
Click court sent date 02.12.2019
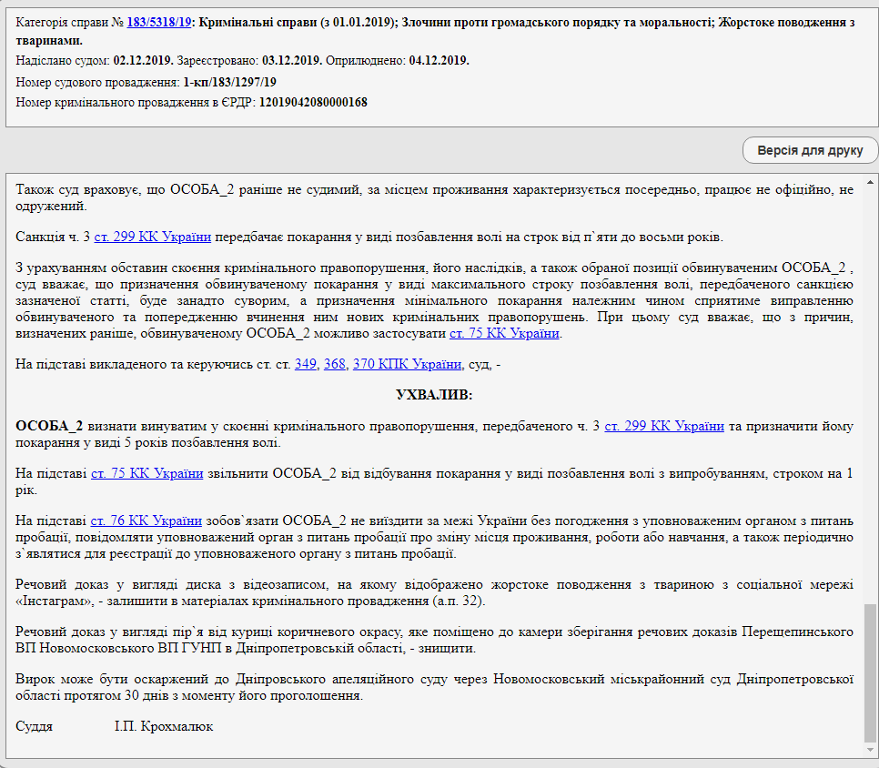(x=143, y=61)
